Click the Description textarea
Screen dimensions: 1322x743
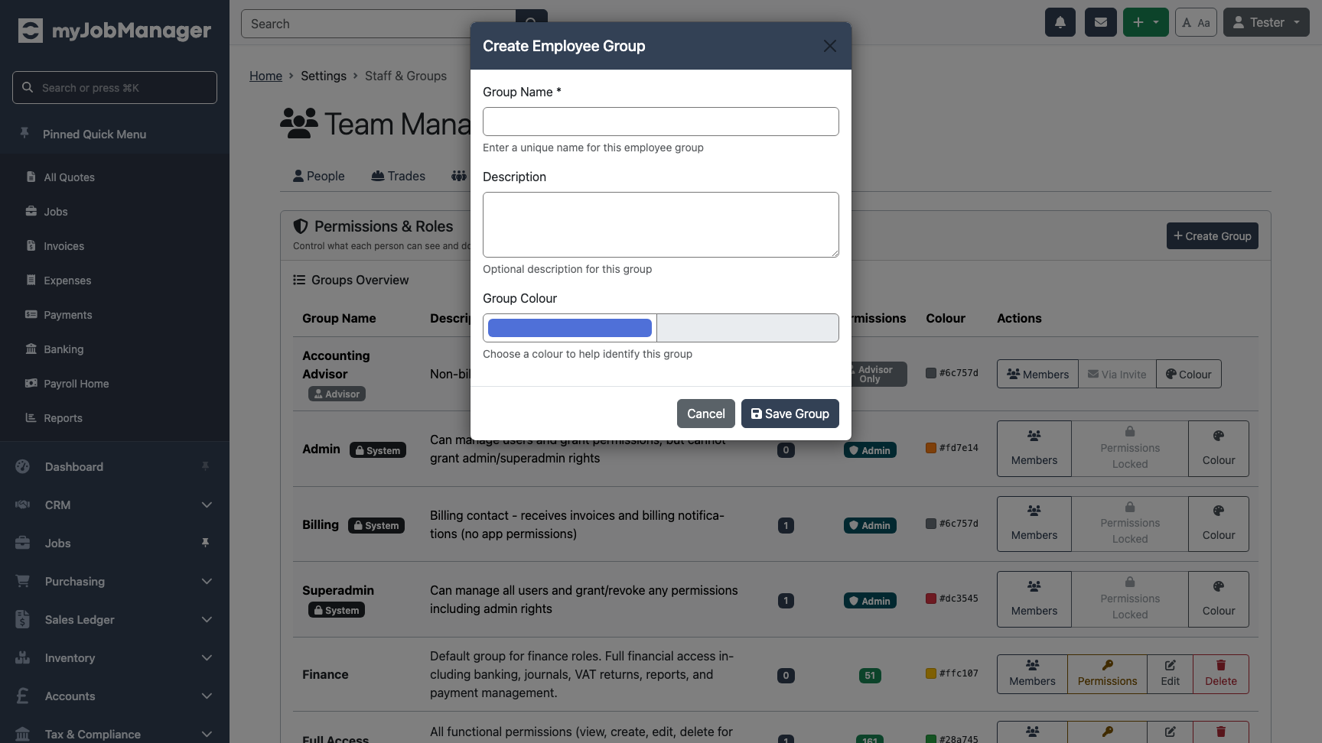(661, 225)
